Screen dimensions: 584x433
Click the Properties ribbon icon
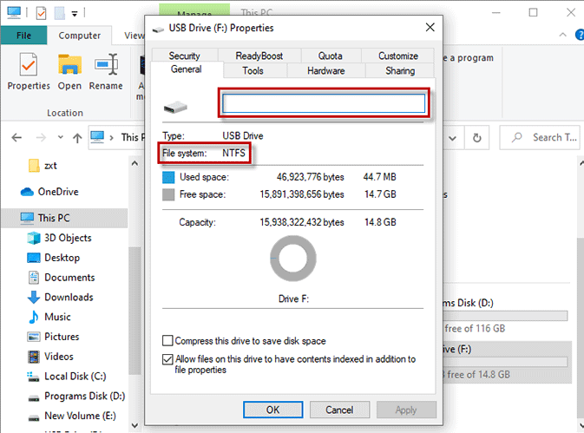tap(29, 72)
